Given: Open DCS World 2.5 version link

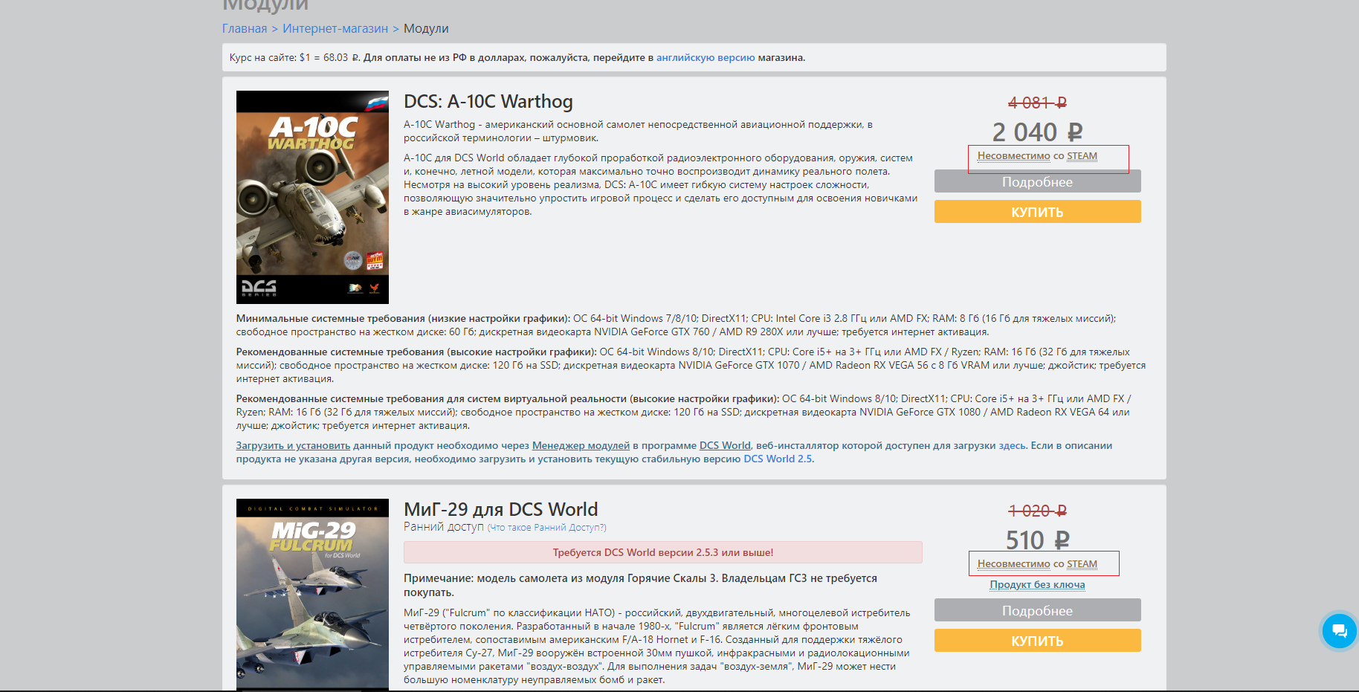Looking at the screenshot, I should click(x=778, y=459).
